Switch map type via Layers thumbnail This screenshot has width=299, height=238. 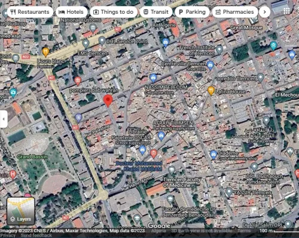(21, 211)
